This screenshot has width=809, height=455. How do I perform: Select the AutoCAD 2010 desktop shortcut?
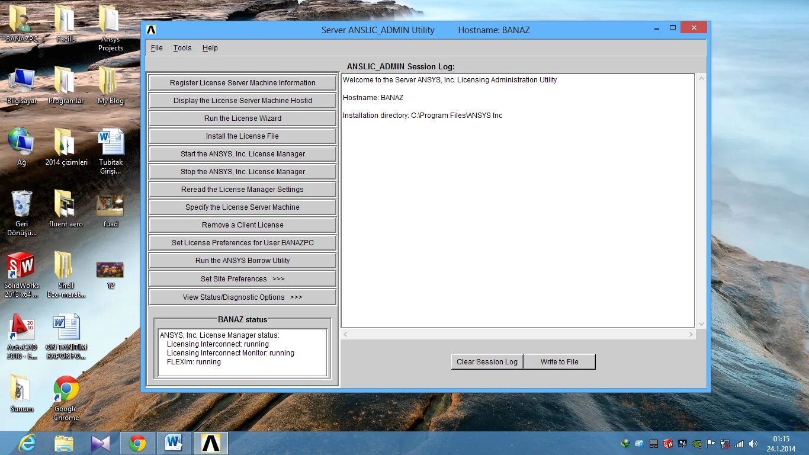(x=21, y=337)
